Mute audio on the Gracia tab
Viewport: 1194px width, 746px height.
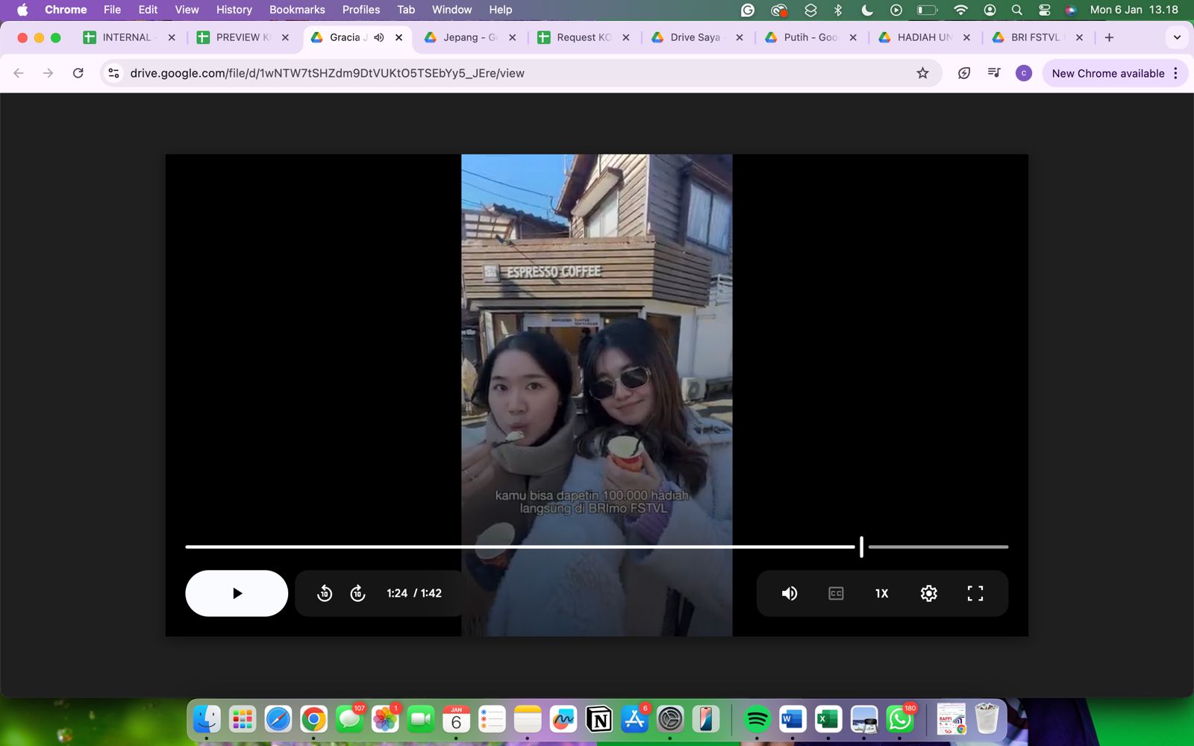click(x=379, y=37)
